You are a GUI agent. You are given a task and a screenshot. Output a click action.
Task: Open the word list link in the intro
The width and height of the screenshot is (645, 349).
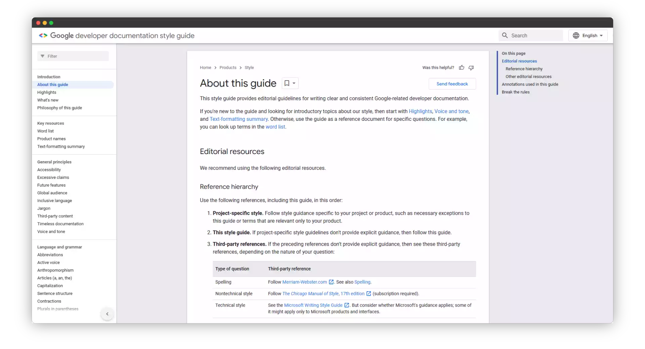click(275, 127)
